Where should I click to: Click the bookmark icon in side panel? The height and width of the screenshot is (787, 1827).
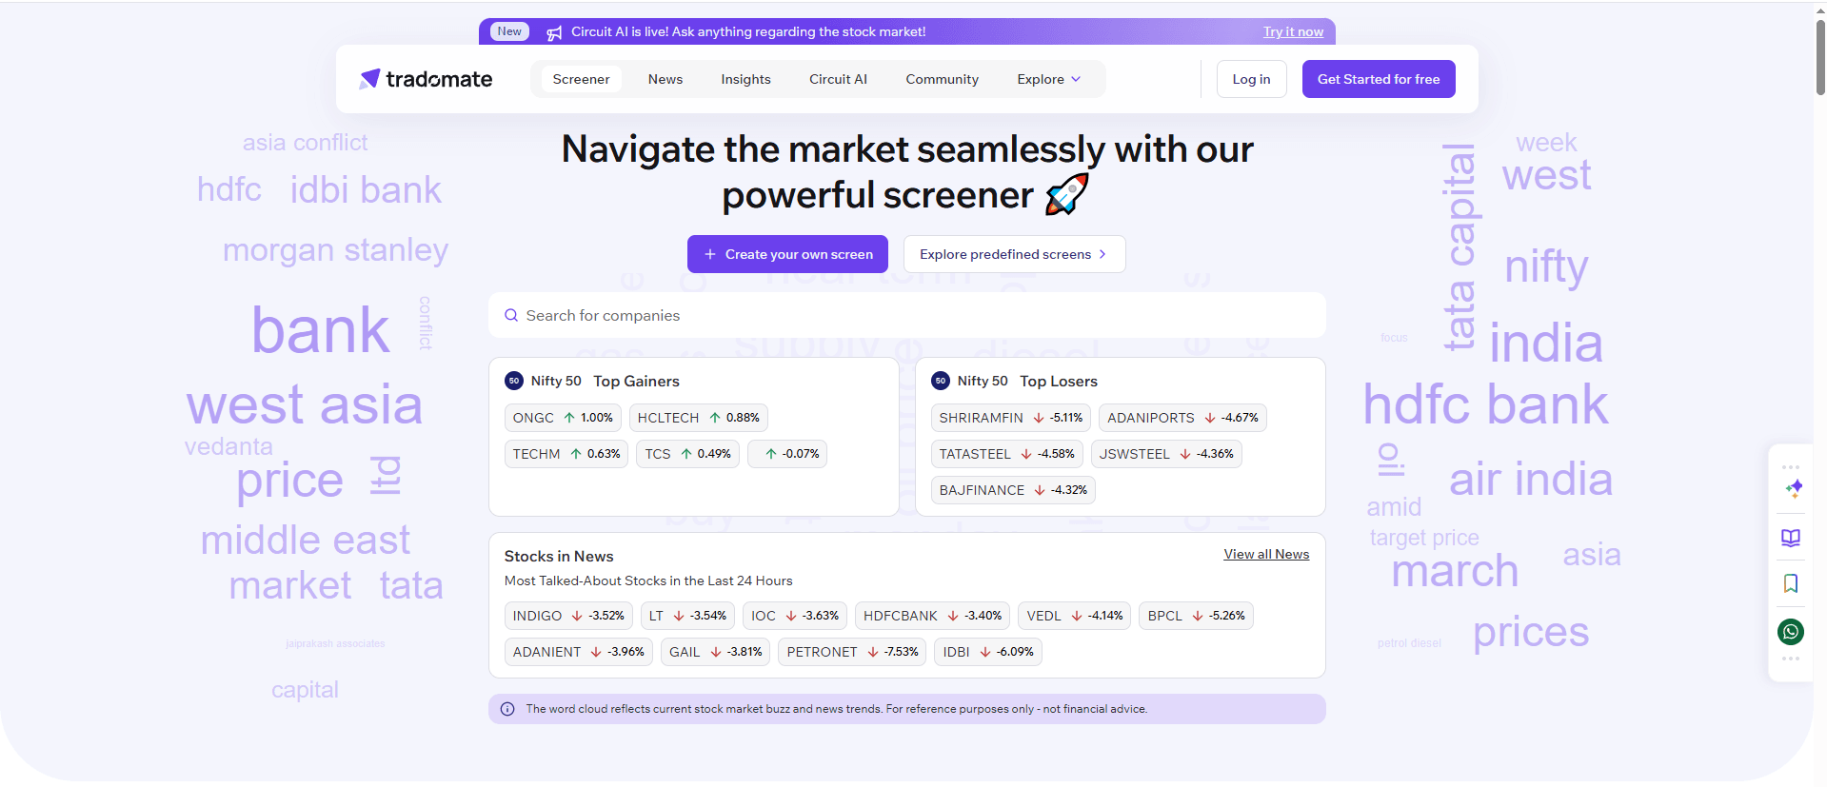point(1790,583)
